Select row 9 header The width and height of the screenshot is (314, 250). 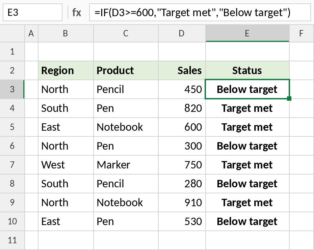click(12, 202)
